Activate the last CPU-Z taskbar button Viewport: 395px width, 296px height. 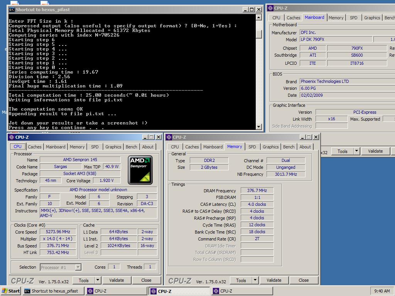click(242, 291)
